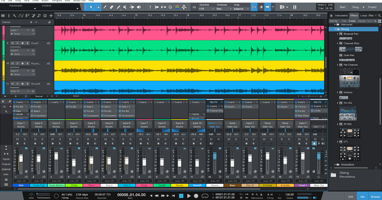Open the Snap mode dropdown
Image resolution: width=382 pixels, height=200 pixels.
click(241, 9)
